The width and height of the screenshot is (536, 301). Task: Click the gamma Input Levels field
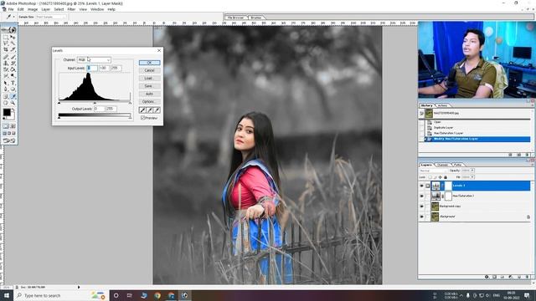point(104,69)
